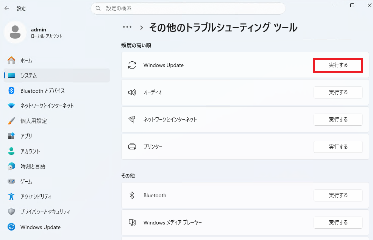Click the アカウント sidebar label
Screen dimensions: 373x240
coord(30,151)
